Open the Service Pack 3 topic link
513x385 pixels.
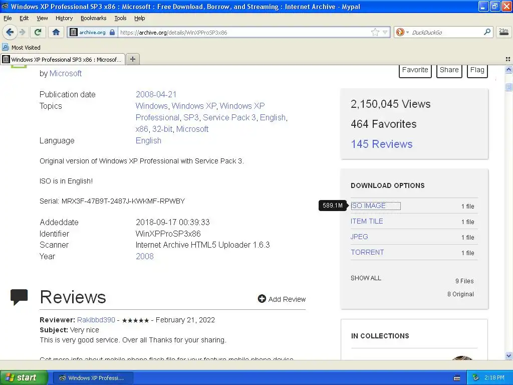[x=229, y=117]
